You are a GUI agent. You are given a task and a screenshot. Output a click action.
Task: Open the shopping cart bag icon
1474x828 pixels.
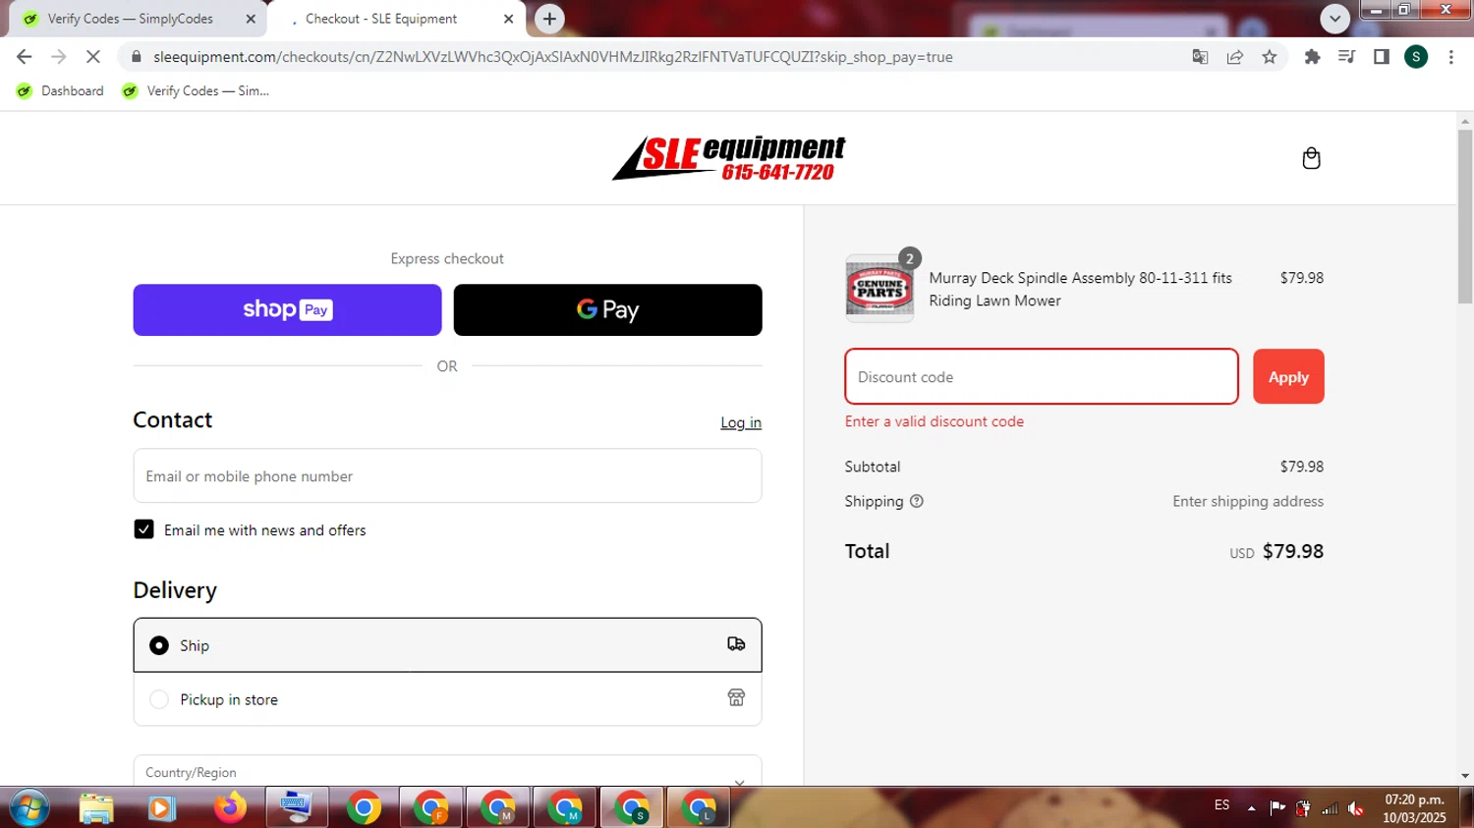coord(1311,158)
